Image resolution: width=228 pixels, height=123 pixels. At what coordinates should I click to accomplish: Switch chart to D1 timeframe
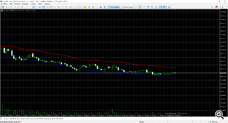pyautogui.click(x=63, y=7)
